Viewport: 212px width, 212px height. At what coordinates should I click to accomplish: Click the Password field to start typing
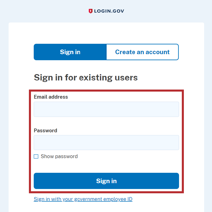point(106,142)
